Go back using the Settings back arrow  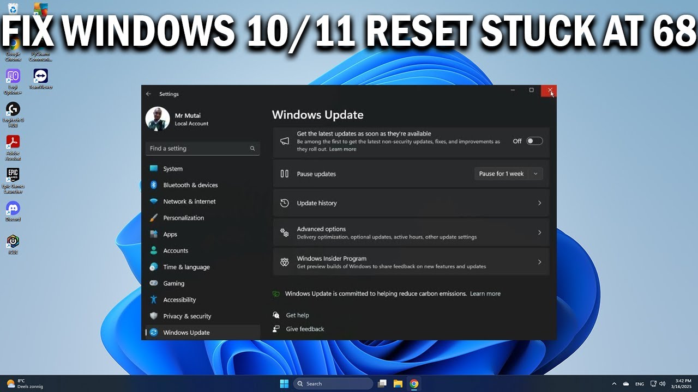click(x=148, y=94)
